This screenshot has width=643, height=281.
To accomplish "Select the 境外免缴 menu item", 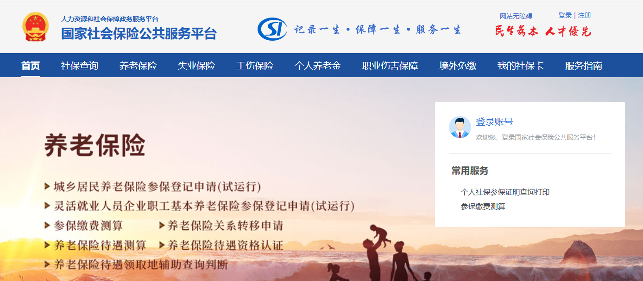I will [458, 66].
